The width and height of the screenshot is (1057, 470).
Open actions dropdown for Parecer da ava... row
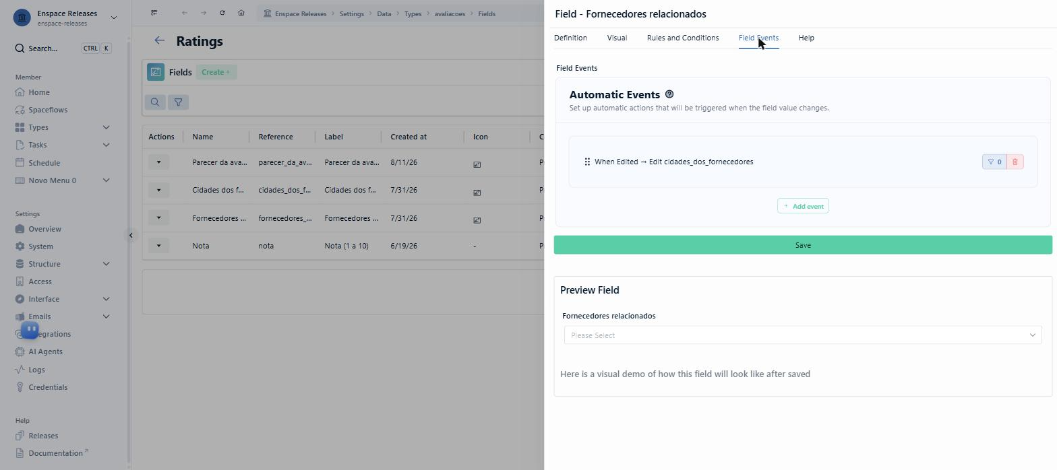(x=159, y=162)
